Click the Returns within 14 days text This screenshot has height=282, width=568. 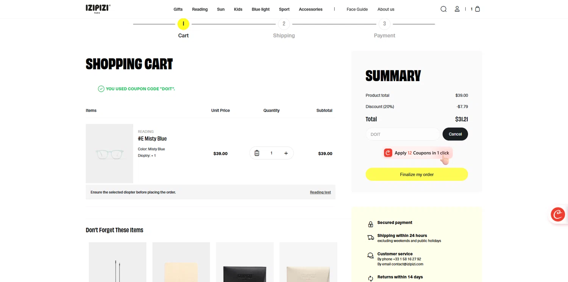[400, 277]
